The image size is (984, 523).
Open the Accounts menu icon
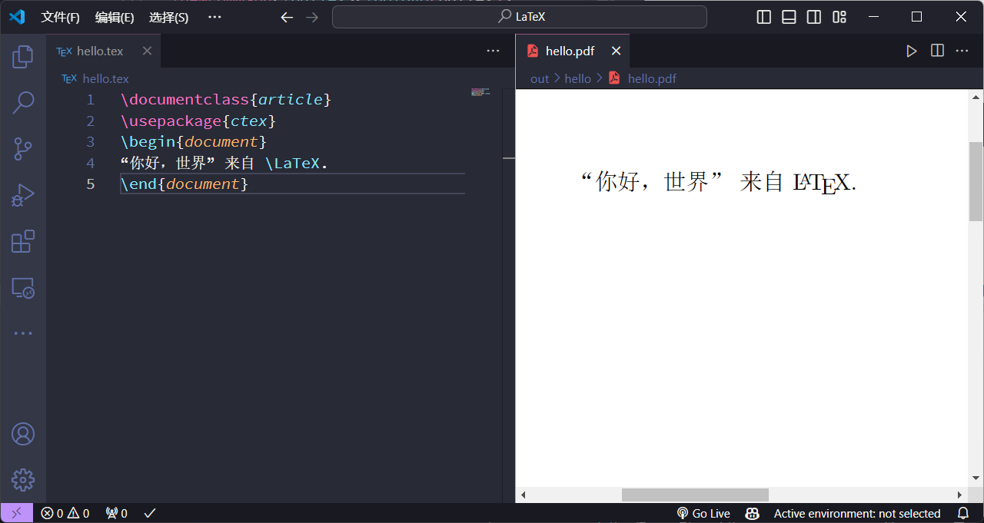[23, 434]
